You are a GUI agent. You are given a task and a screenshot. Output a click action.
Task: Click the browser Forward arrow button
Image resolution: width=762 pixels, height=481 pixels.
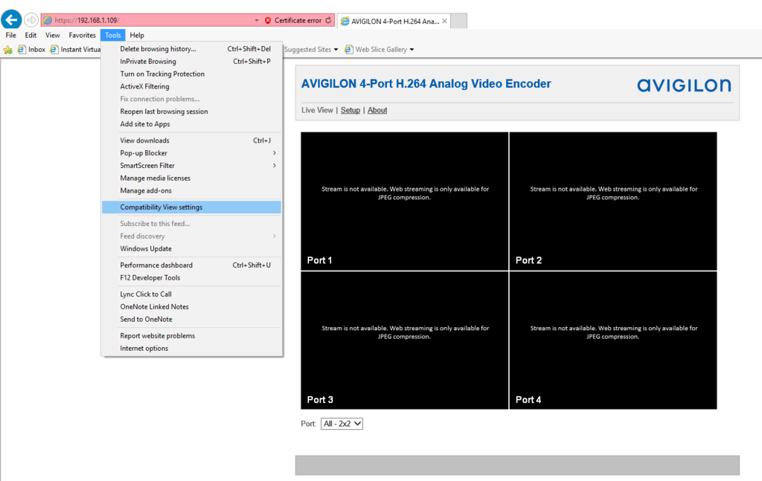31,20
